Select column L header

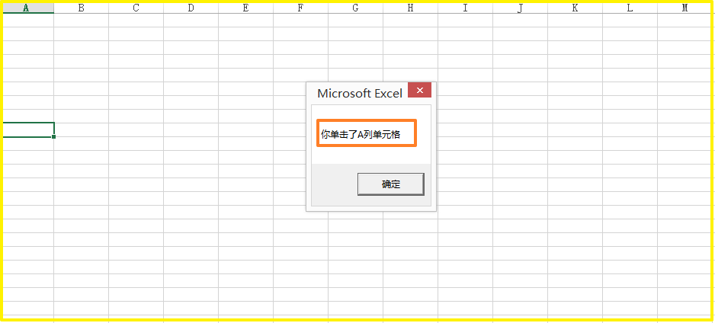tap(630, 8)
